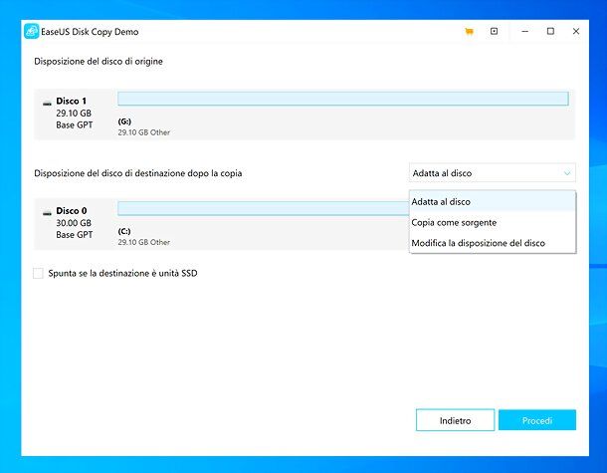Go back with the Indietro button
Viewport: 607px width, 473px height.
tap(456, 420)
